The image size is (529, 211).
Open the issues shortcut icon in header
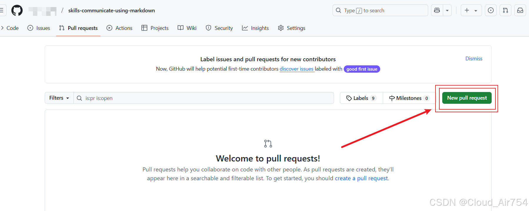491,11
